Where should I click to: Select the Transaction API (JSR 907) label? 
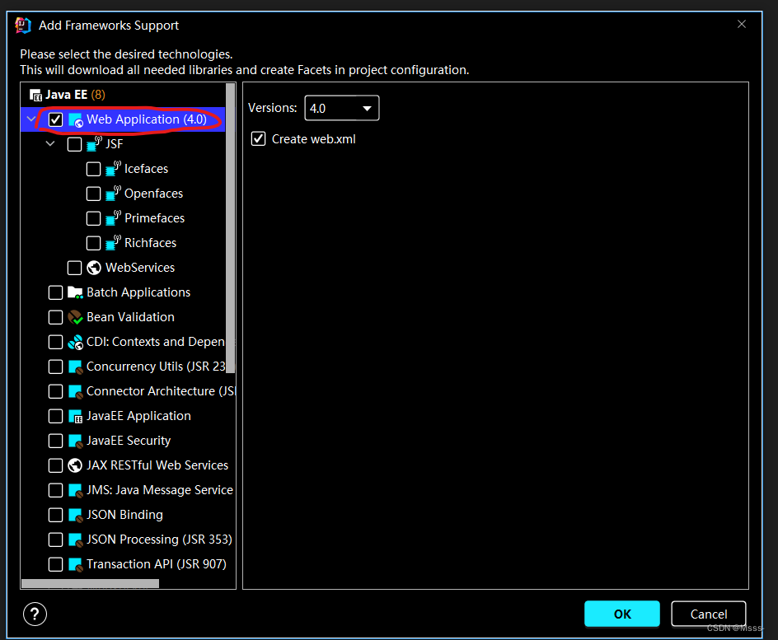(x=157, y=565)
